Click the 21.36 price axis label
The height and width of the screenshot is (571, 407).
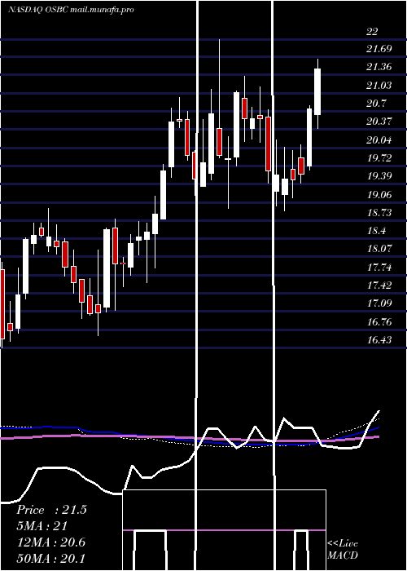[379, 67]
